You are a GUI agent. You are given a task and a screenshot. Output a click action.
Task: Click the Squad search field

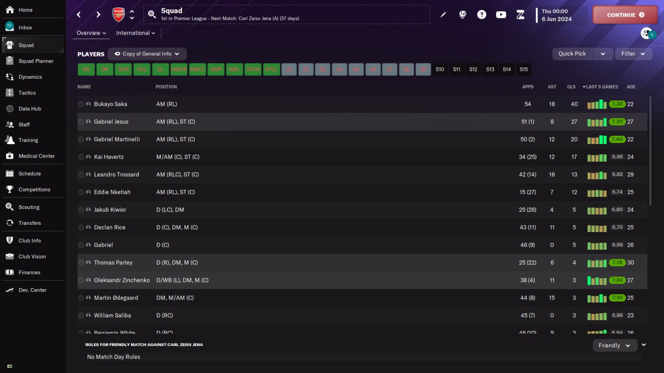click(x=287, y=15)
